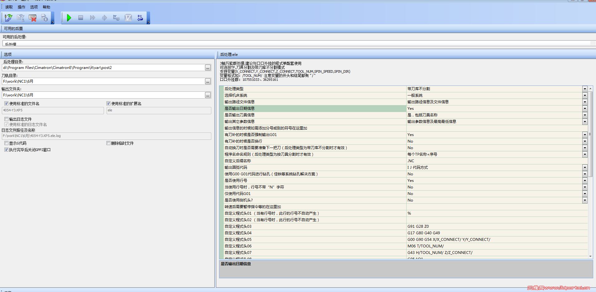Toggle 使用标准的日志文件名 checkbox
The image size is (596, 292).
coord(6,124)
